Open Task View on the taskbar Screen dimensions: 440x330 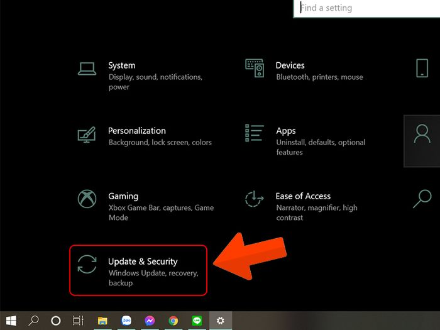(78, 321)
